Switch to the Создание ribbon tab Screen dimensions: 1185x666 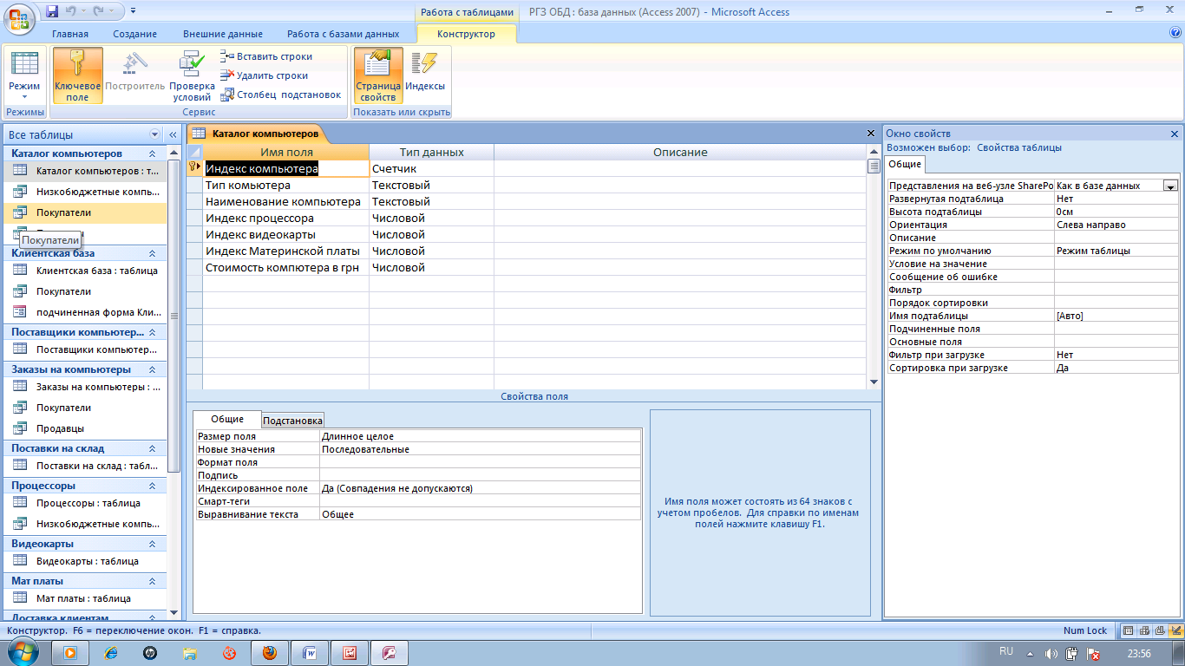(135, 34)
